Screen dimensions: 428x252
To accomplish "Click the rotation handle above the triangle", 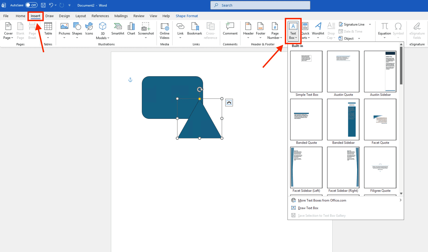I will 200,90.
